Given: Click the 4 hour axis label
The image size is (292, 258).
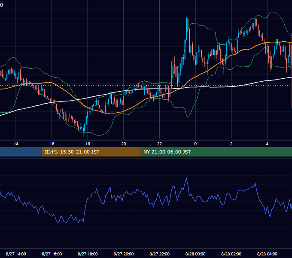Looking at the screenshot, I should (267, 144).
